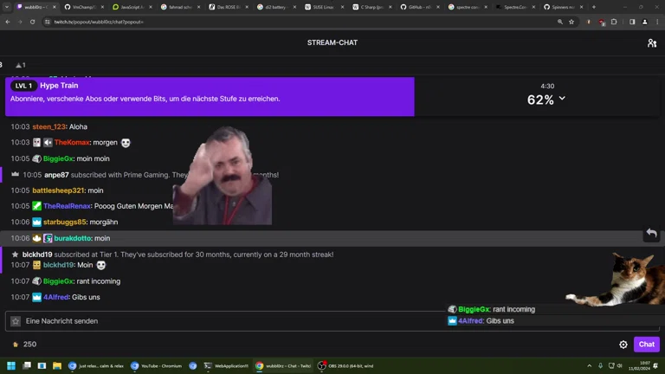Image resolution: width=665 pixels, height=374 pixels.
Task: Click the reply arrow on burakdotto's message
Action: [x=651, y=233]
